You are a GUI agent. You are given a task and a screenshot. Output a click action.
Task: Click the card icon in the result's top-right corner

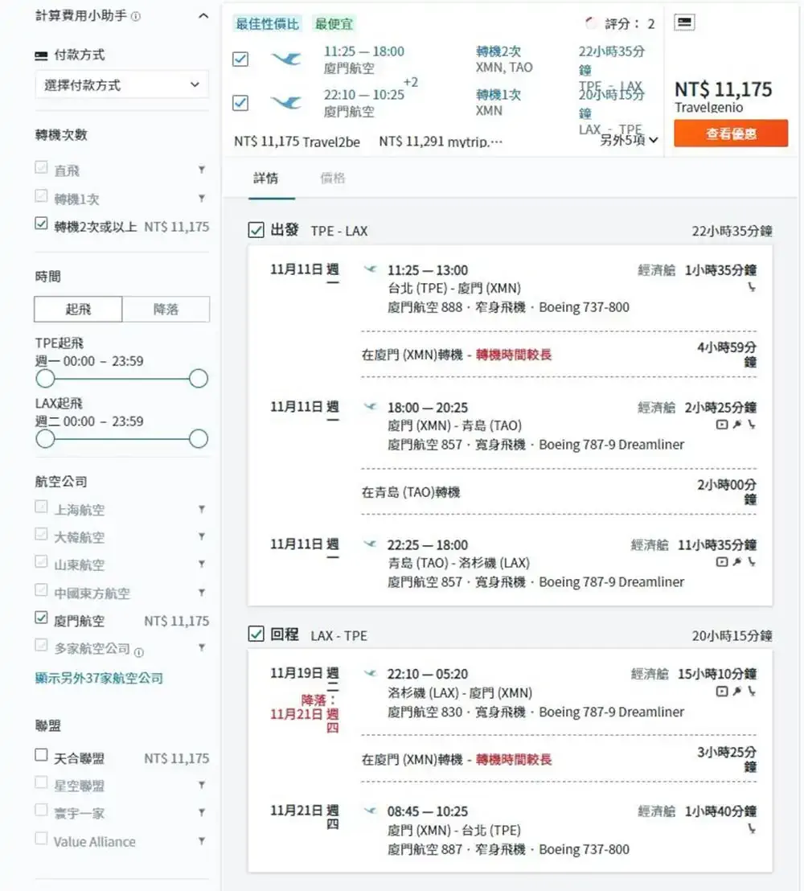pos(684,23)
